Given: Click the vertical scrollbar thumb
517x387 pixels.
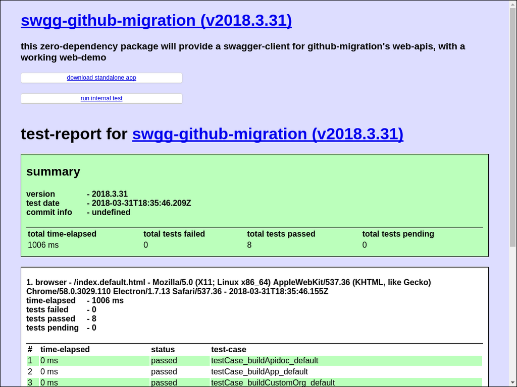Looking at the screenshot, I should pos(513,126).
